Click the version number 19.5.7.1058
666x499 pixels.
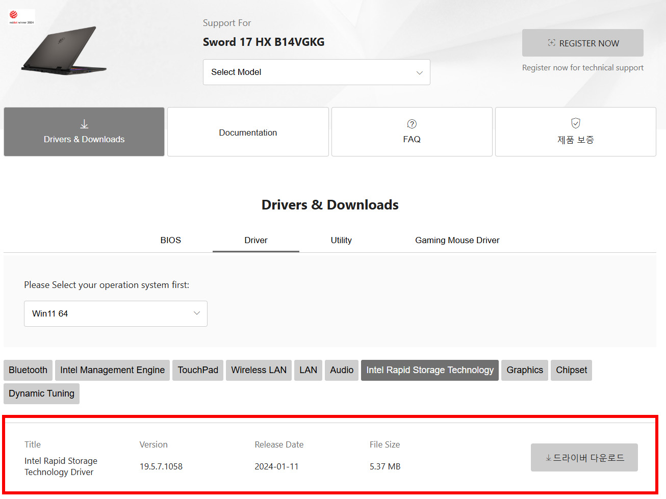pos(161,466)
